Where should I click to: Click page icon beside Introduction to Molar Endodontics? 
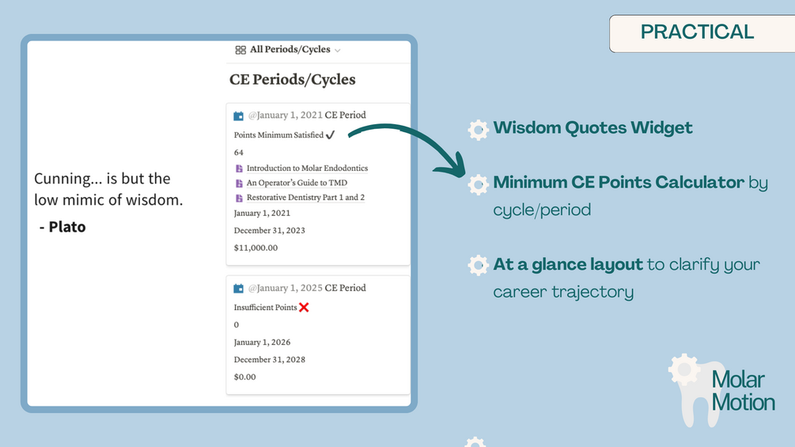tap(239, 169)
